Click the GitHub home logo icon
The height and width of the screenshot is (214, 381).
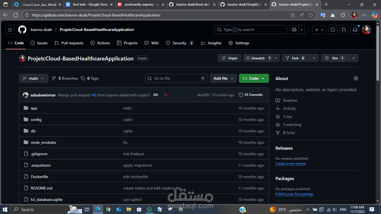point(22,29)
